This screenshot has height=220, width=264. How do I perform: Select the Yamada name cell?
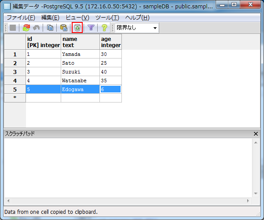81,54
